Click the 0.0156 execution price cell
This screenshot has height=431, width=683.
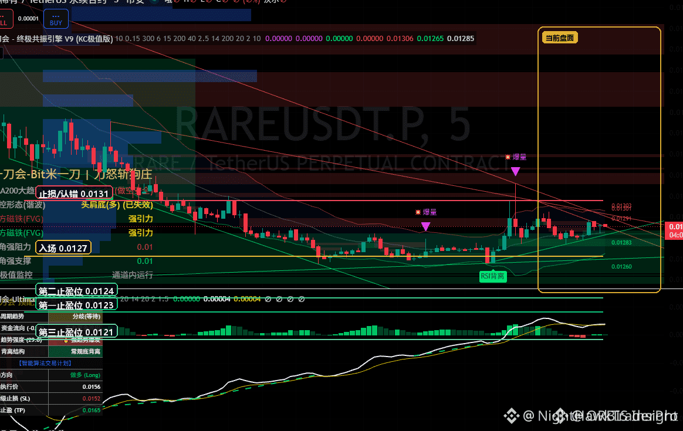[x=75, y=386]
